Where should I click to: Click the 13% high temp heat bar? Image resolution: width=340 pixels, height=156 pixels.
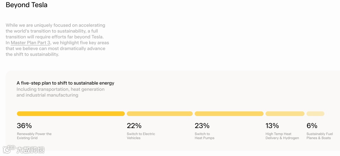[x=285, y=114]
